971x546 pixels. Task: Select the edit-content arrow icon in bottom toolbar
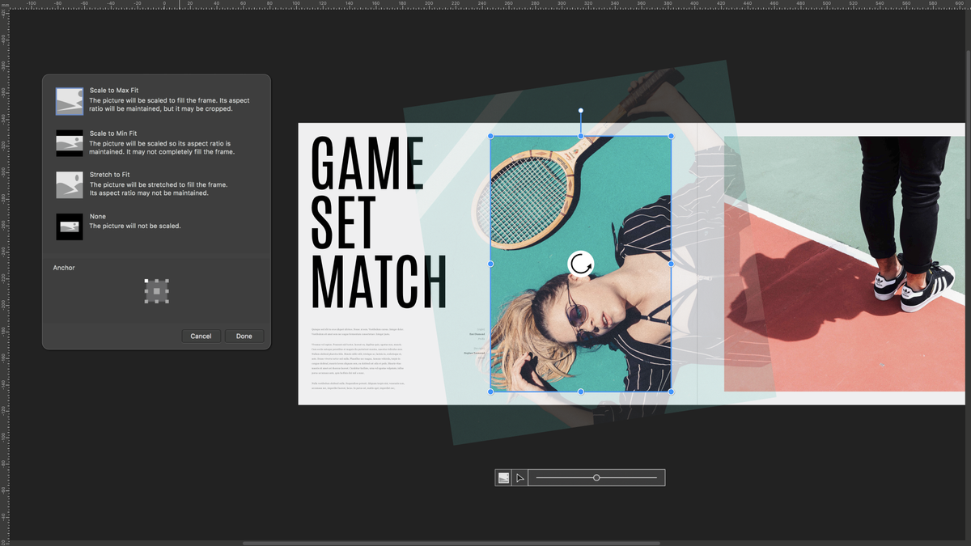[520, 477]
